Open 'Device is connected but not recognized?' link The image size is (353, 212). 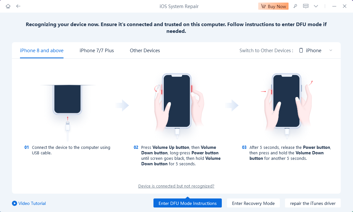point(176,186)
